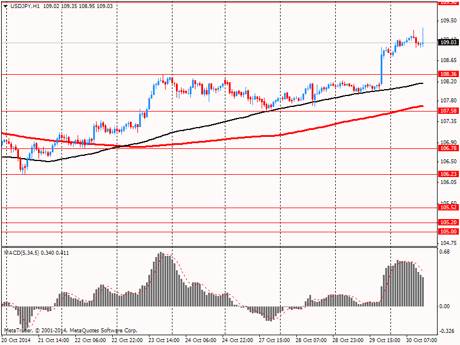Click the MetaTrader MetaQuotes copyright text
Screen dimensions: 460x345
70,331
